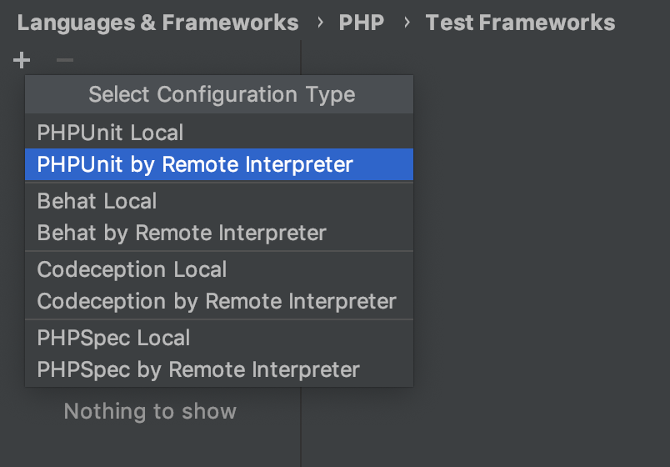Click the Nothing to show placeholder text
Image resolution: width=670 pixels, height=467 pixels.
(150, 411)
